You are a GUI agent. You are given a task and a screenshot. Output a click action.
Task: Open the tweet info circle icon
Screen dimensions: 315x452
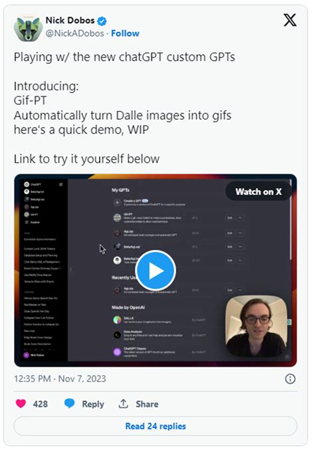[290, 378]
